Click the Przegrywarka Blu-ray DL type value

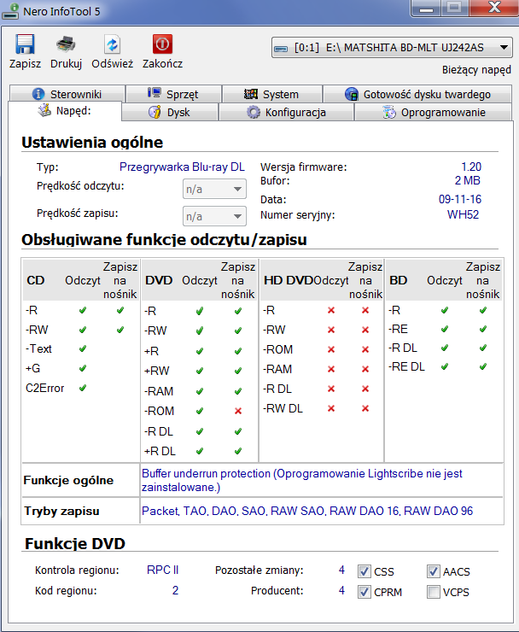pos(182,167)
